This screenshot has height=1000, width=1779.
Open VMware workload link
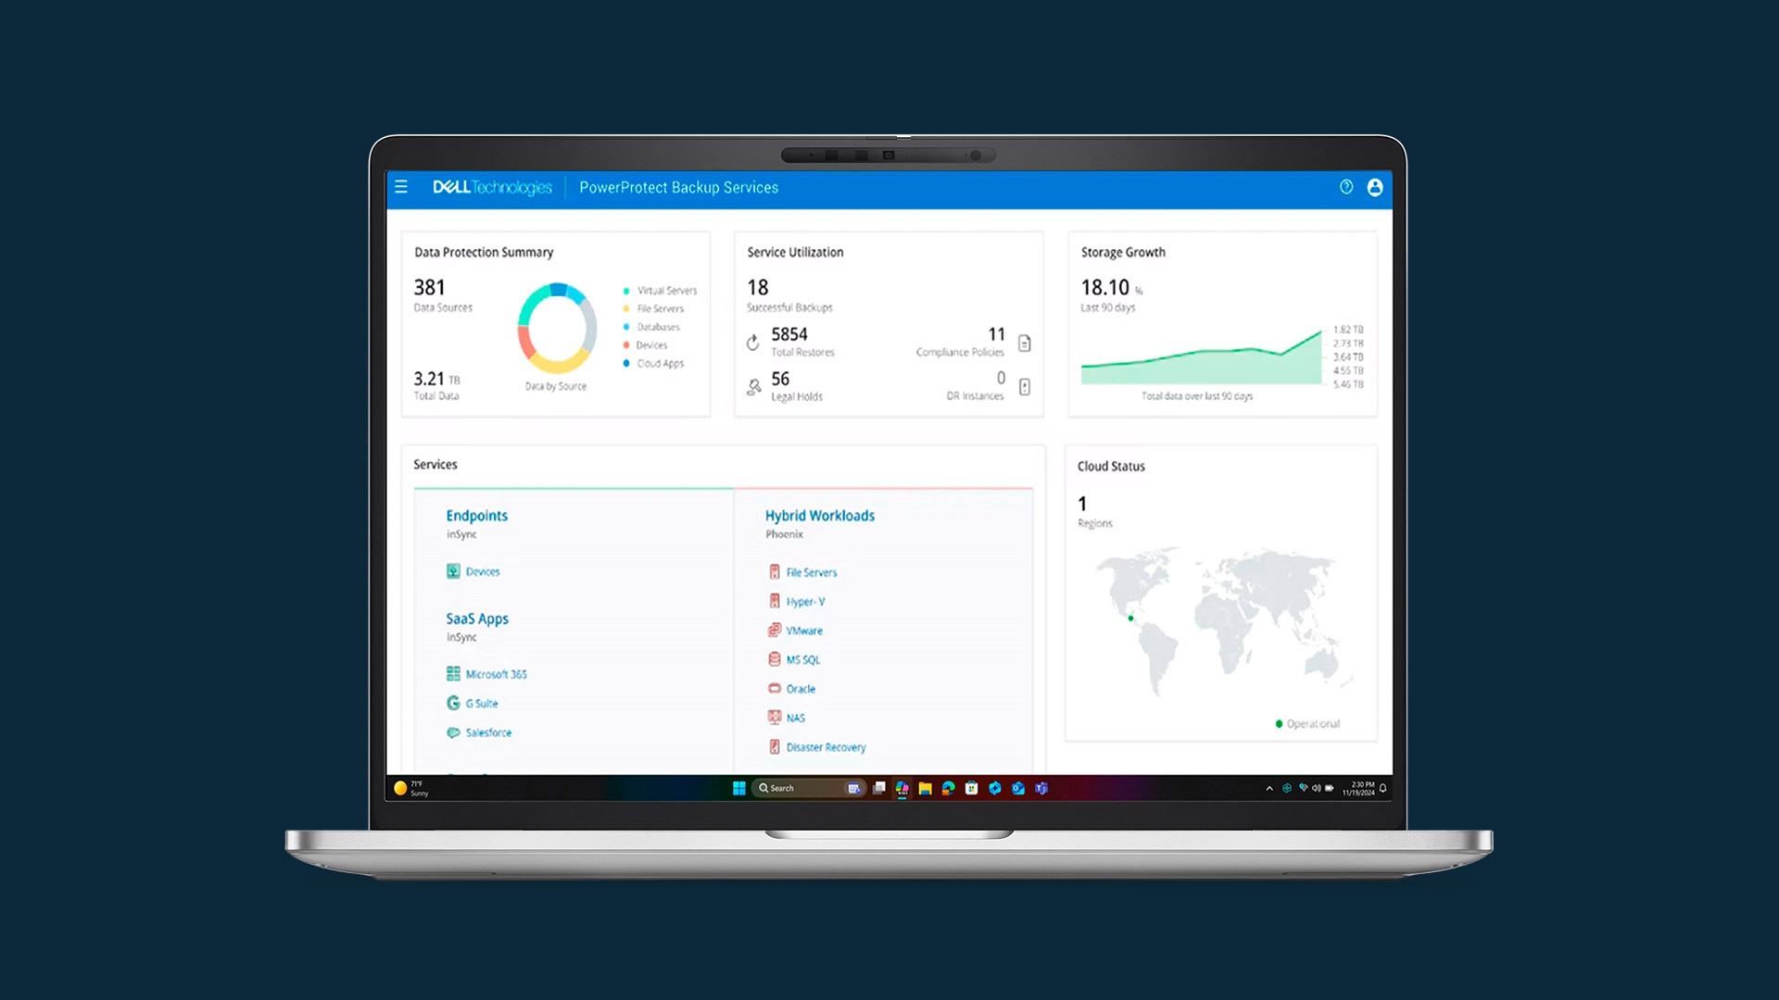(x=803, y=631)
